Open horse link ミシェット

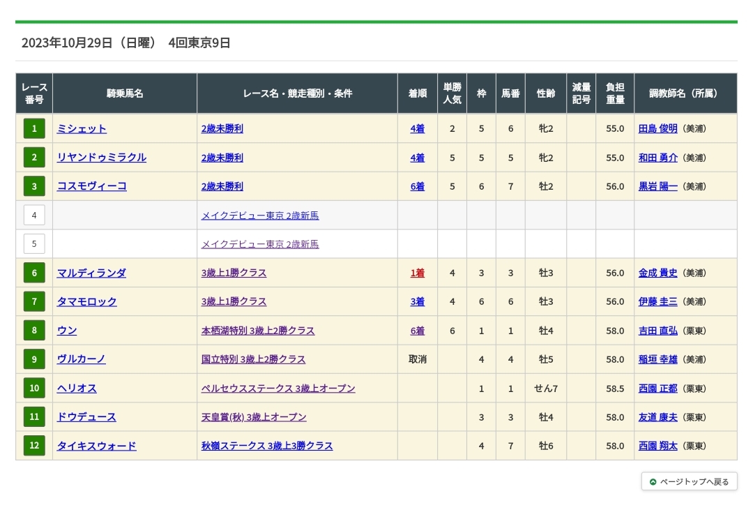pyautogui.click(x=82, y=129)
